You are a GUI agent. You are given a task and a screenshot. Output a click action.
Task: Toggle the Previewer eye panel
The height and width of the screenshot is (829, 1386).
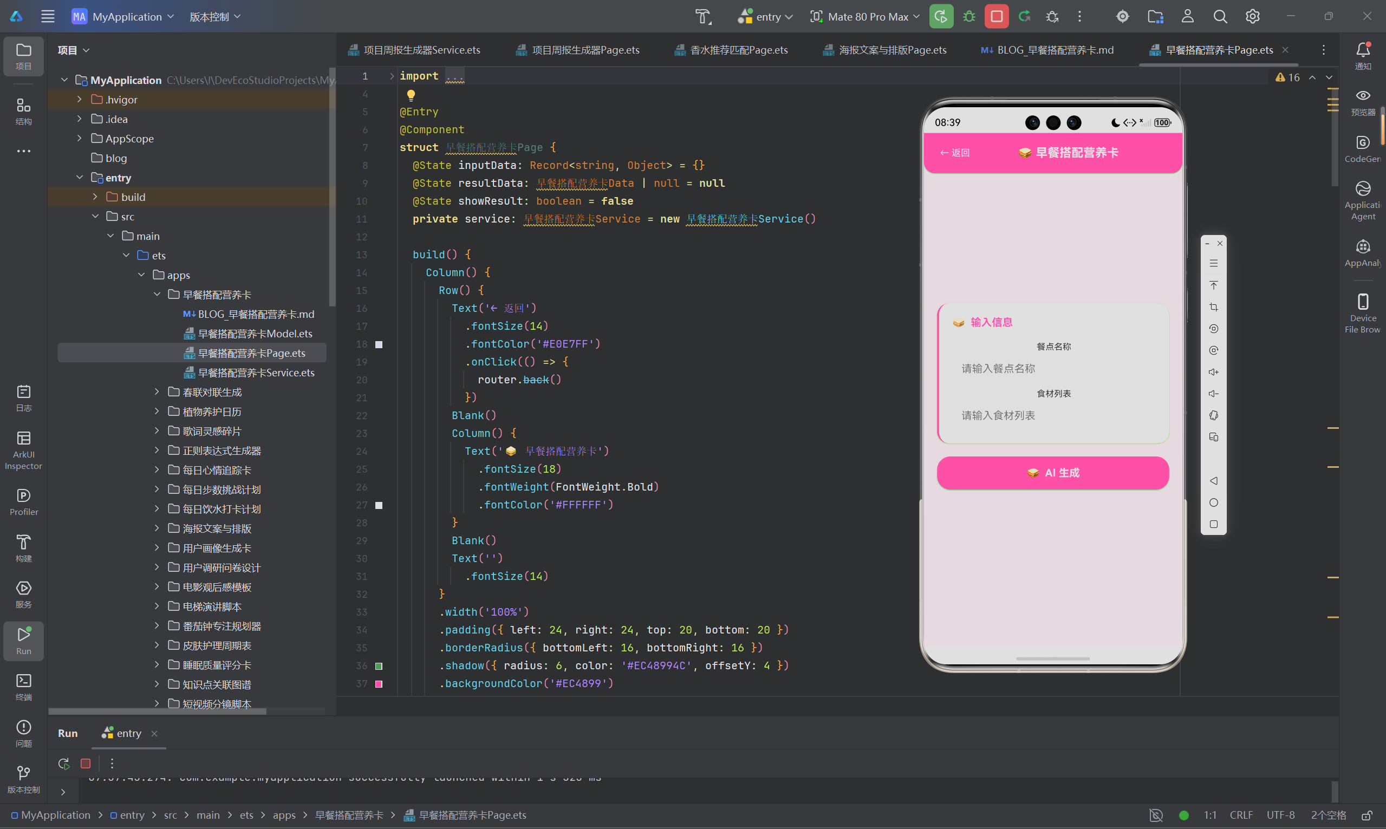pos(1363,102)
